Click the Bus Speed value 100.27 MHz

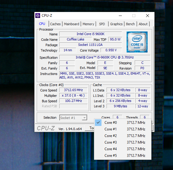pyautogui.click(x=74, y=101)
